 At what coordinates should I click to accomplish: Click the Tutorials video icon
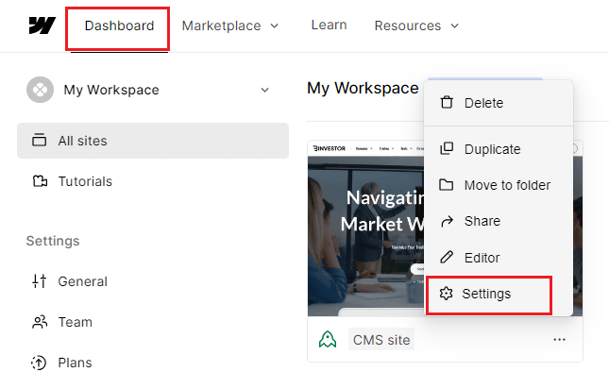40,181
